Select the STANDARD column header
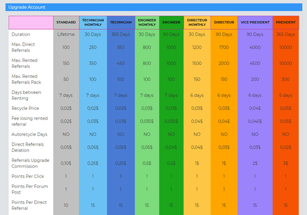This screenshot has width=307, height=215. 66,22
